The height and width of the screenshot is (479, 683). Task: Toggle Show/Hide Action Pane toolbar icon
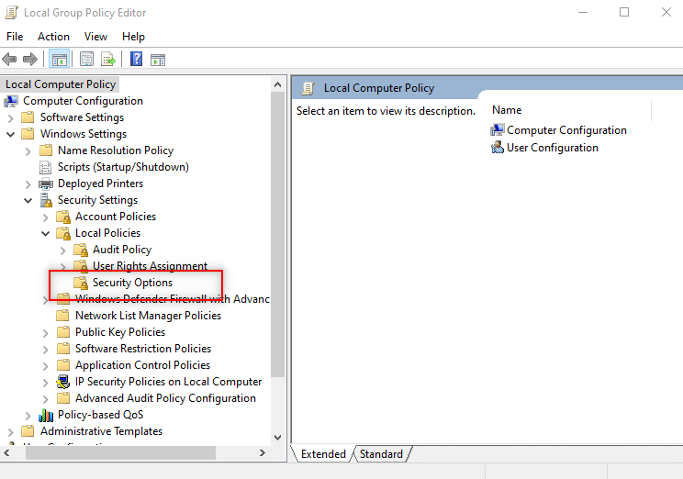coord(158,60)
